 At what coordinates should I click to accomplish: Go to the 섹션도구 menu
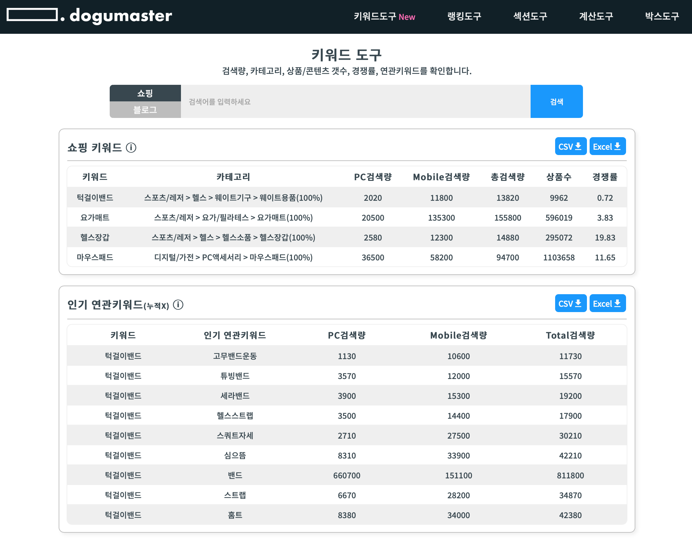tap(530, 16)
